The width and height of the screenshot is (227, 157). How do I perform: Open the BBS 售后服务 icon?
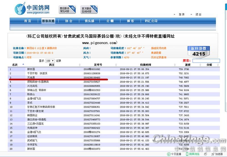pos(67,9)
